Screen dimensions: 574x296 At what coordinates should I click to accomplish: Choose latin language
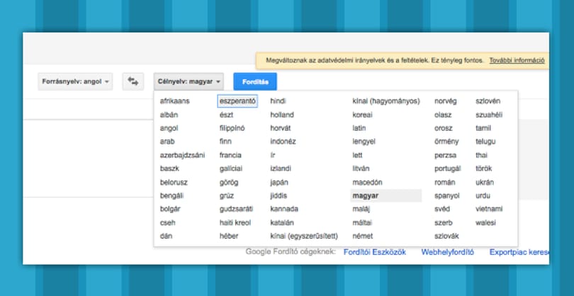(359, 128)
